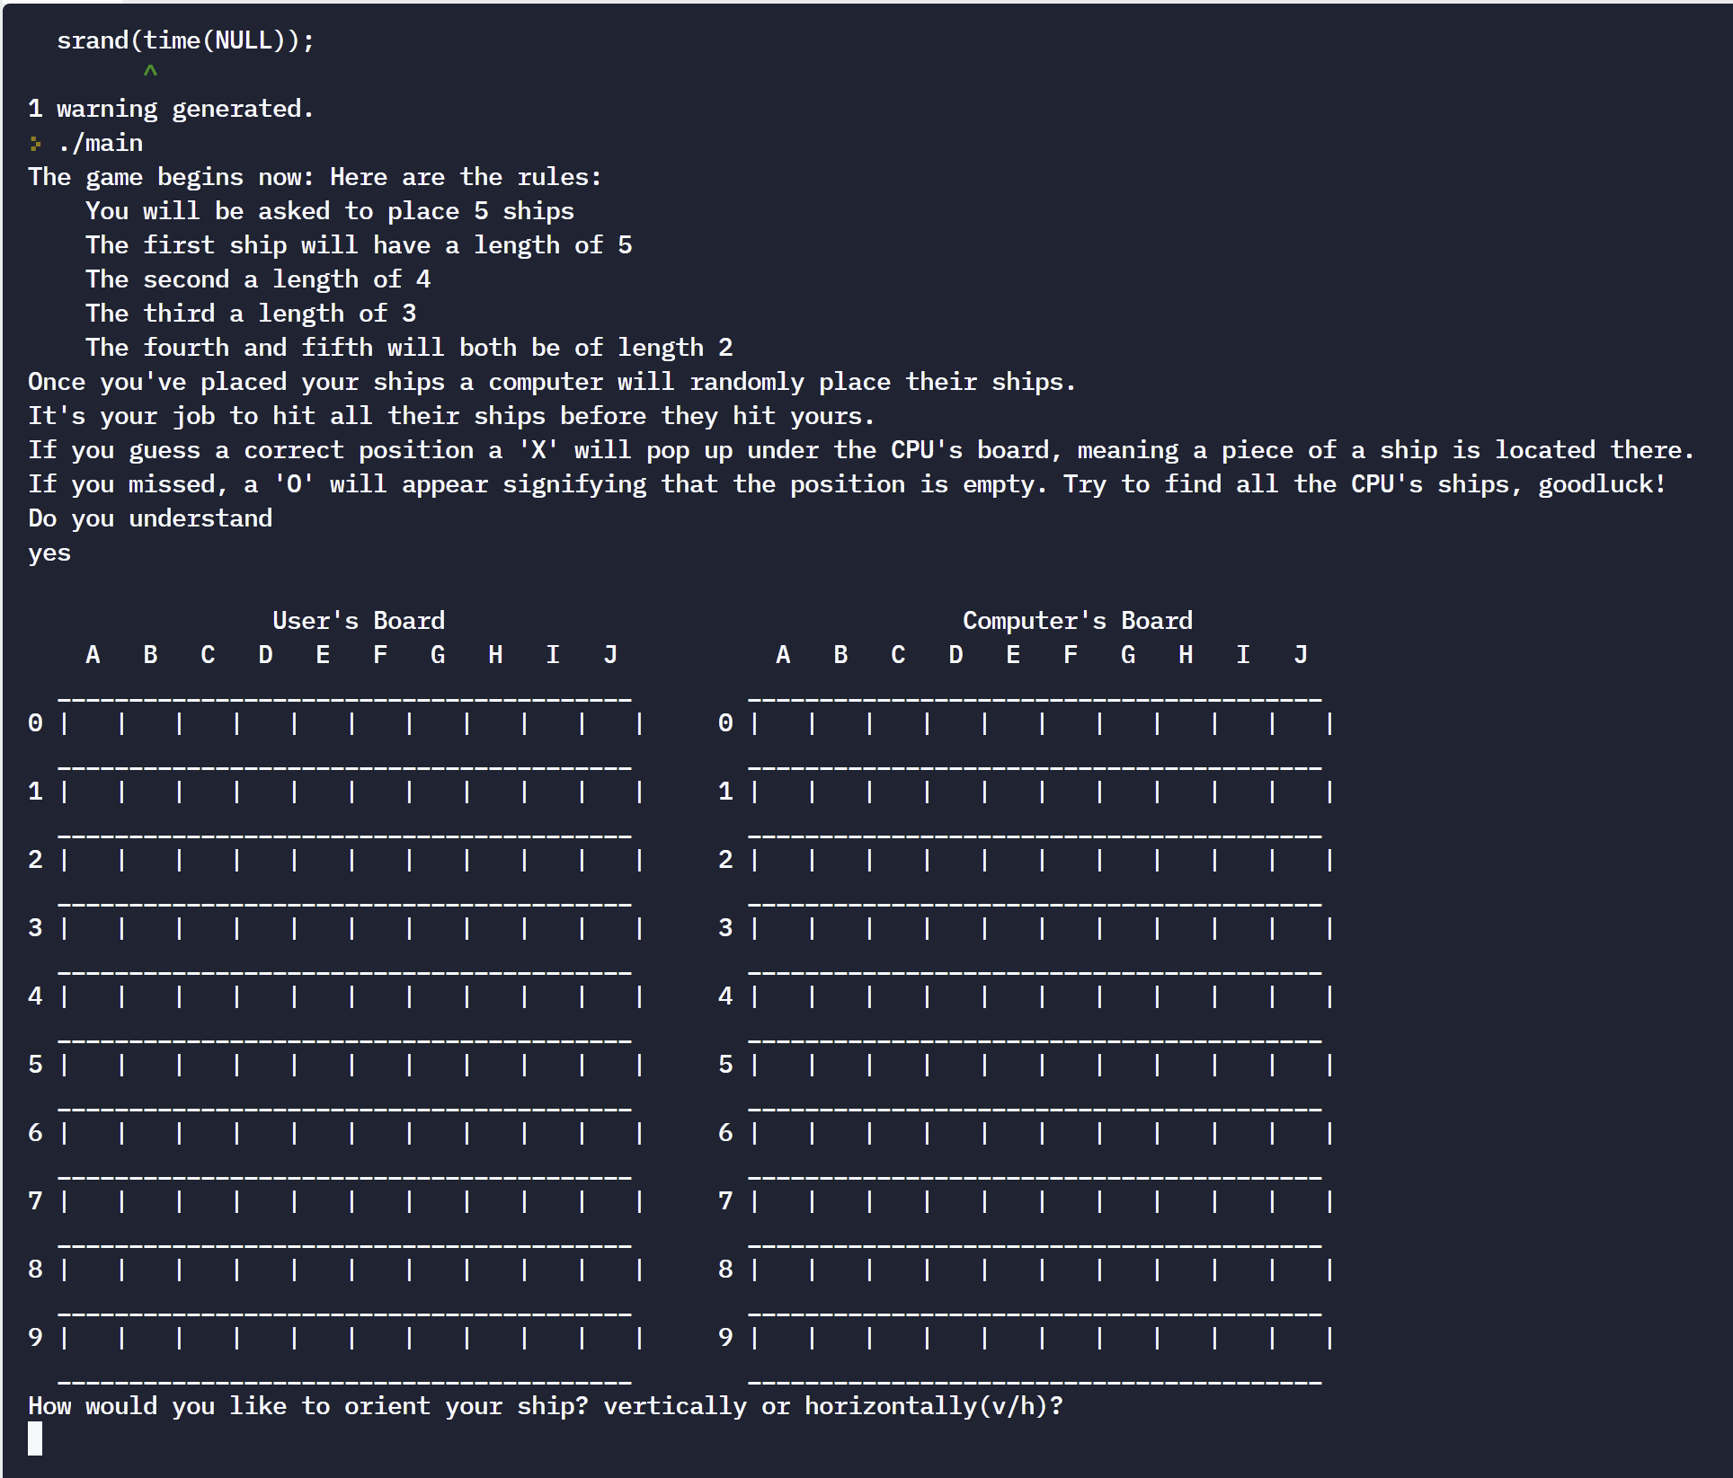The height and width of the screenshot is (1478, 1733).
Task: Click the '1 warning generated' message
Action: click(170, 108)
